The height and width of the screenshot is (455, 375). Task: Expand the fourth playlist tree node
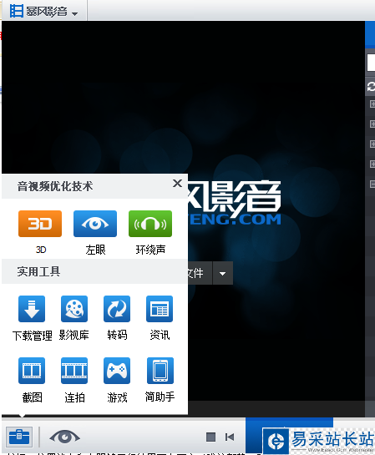372,164
